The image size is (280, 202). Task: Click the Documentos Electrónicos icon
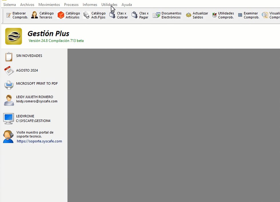[x=157, y=15]
